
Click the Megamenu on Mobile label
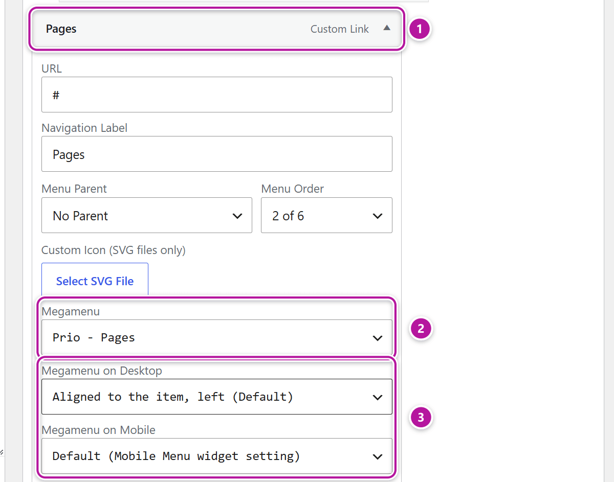click(x=98, y=430)
